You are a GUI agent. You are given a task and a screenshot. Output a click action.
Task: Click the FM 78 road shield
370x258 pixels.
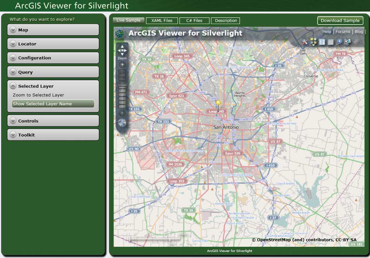pyautogui.click(x=340, y=54)
